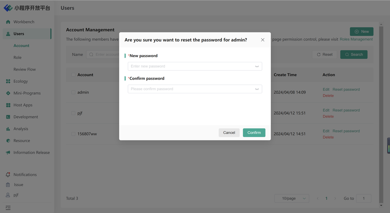This screenshot has height=213, width=390.
Task: Click the Ecology sidebar icon
Action: coord(8,81)
